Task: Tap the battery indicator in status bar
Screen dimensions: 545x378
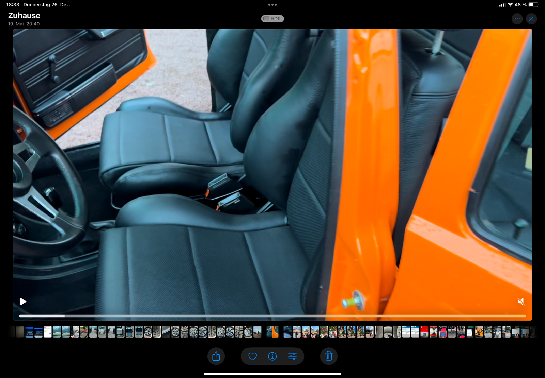Action: click(x=533, y=5)
